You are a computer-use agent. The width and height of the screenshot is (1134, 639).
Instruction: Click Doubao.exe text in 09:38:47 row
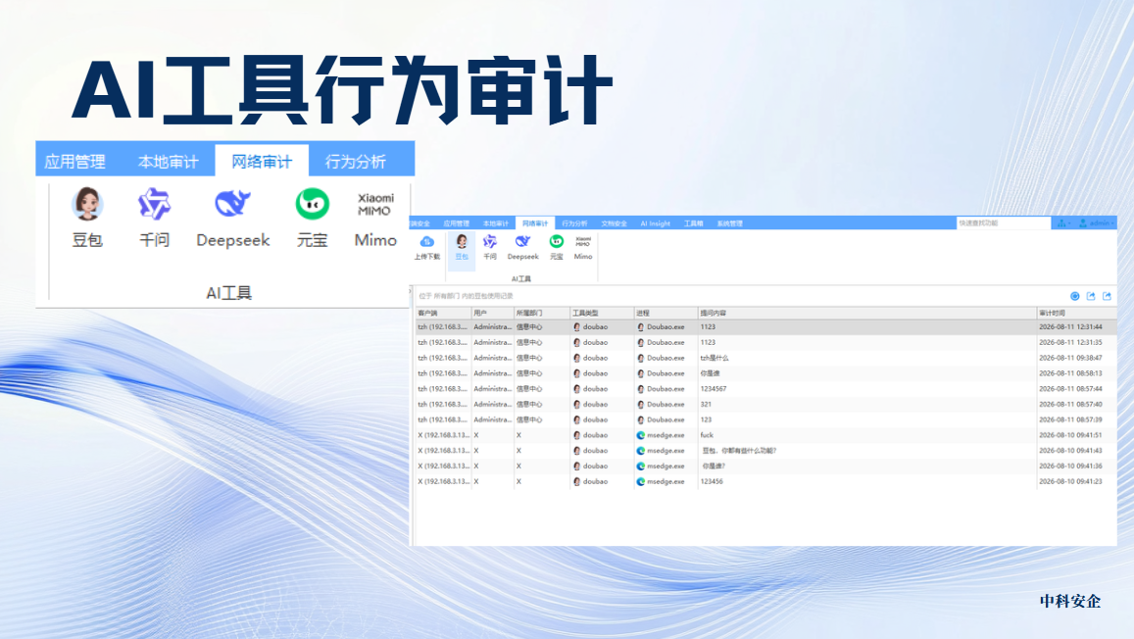pos(666,359)
